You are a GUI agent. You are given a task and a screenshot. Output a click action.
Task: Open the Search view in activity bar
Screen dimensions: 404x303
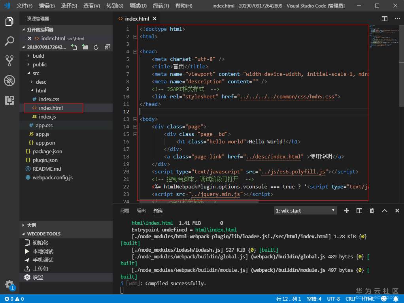tap(9, 41)
